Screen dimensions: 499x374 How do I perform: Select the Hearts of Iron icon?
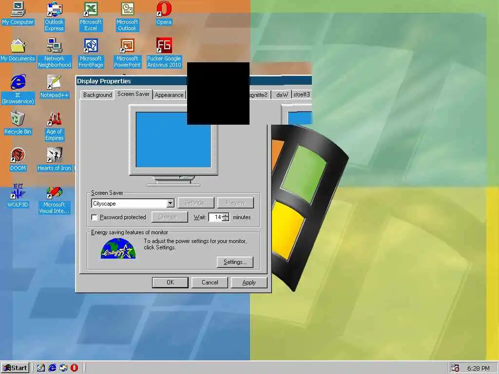[55, 160]
